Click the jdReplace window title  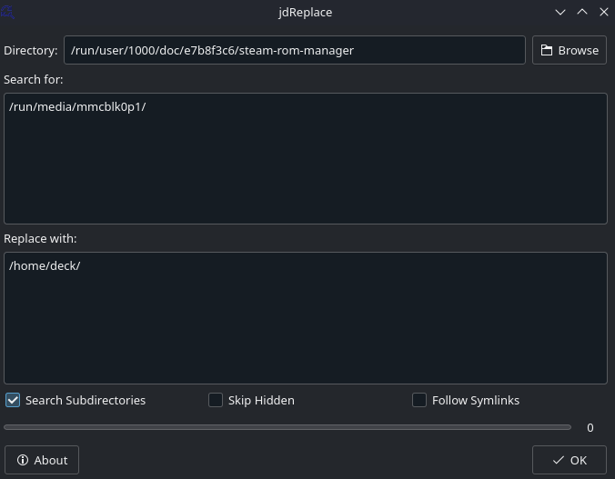click(x=305, y=13)
